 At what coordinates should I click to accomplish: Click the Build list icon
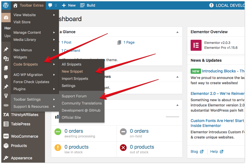point(82,5)
